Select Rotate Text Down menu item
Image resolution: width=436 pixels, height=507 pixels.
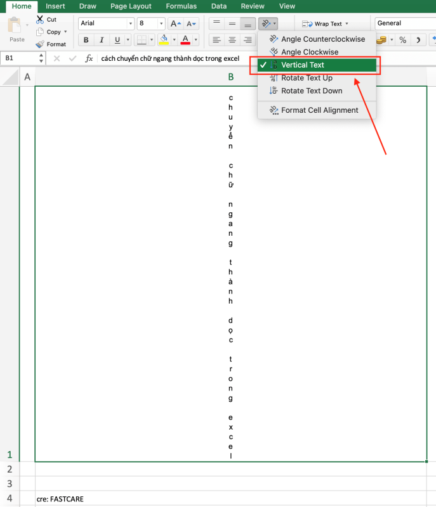(x=317, y=91)
